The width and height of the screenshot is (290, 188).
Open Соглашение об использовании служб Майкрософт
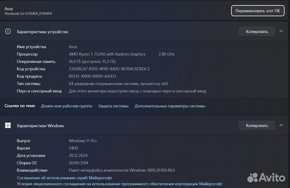pyautogui.click(x=64, y=178)
